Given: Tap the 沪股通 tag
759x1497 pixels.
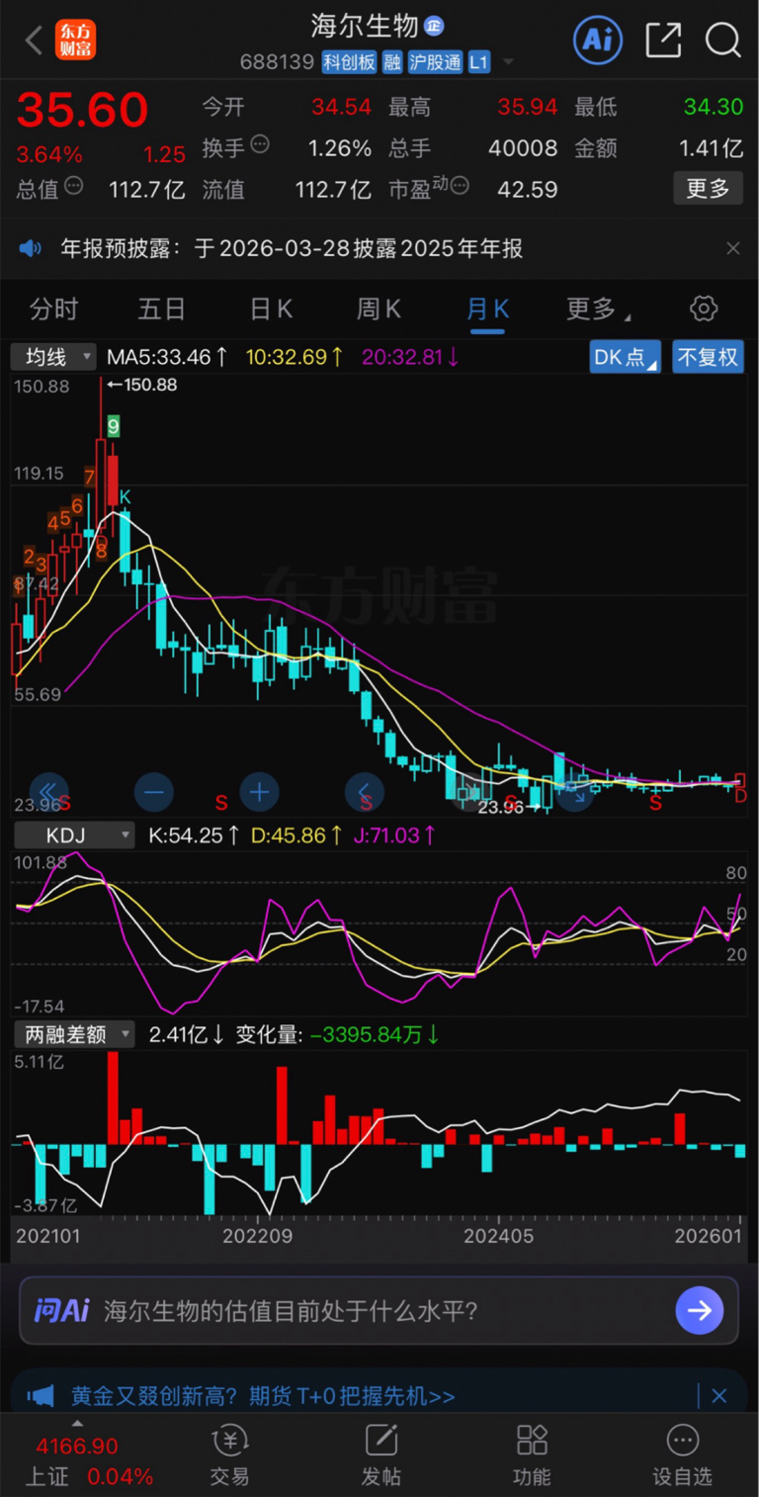Looking at the screenshot, I should (435, 62).
